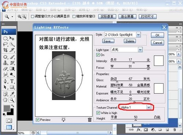Add layer mask icon in Layers panel
This screenshot has width=183, height=135.
[146, 130]
